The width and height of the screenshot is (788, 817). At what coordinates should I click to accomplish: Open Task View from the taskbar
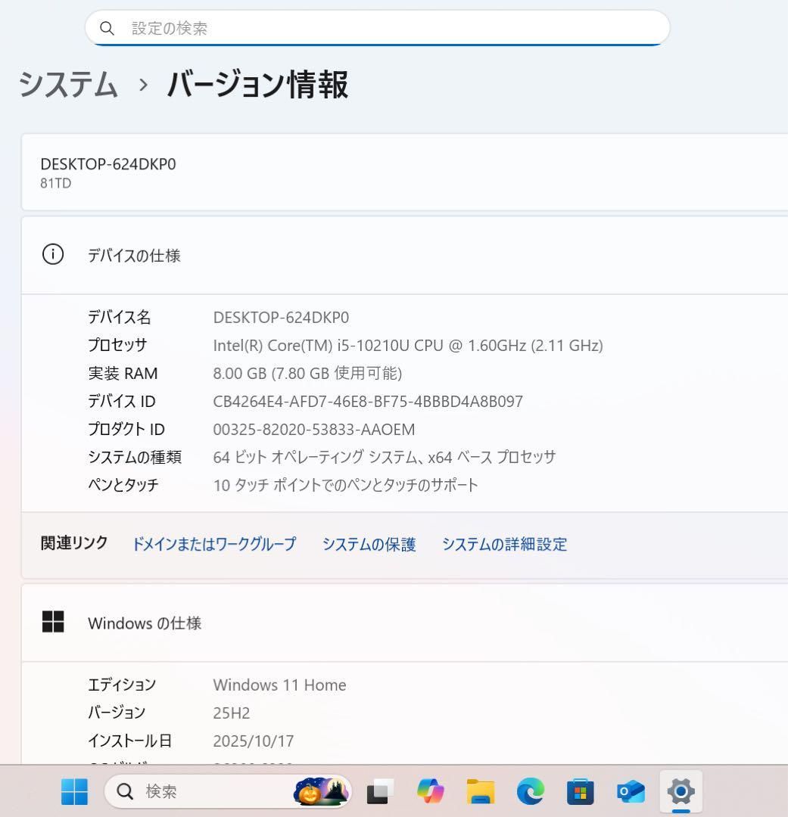click(378, 791)
